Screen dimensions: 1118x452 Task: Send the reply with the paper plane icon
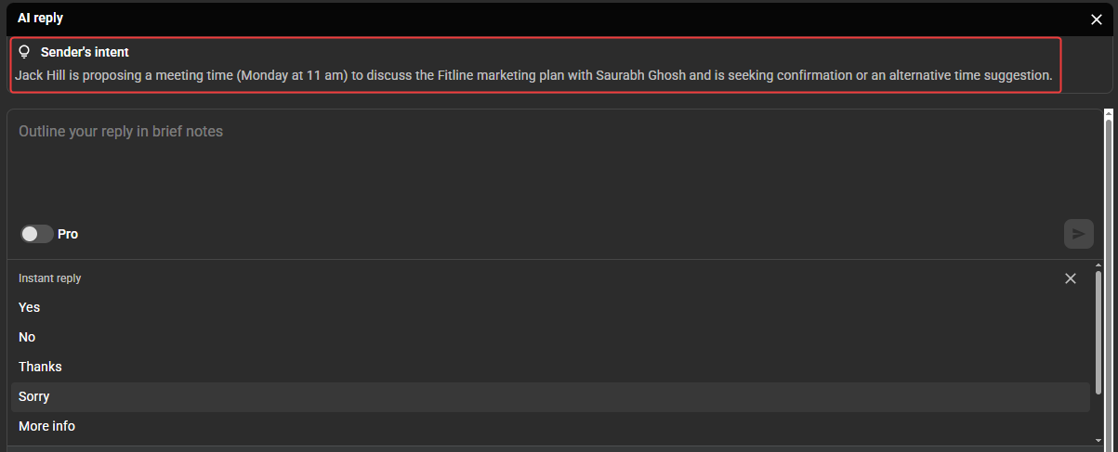coord(1078,234)
